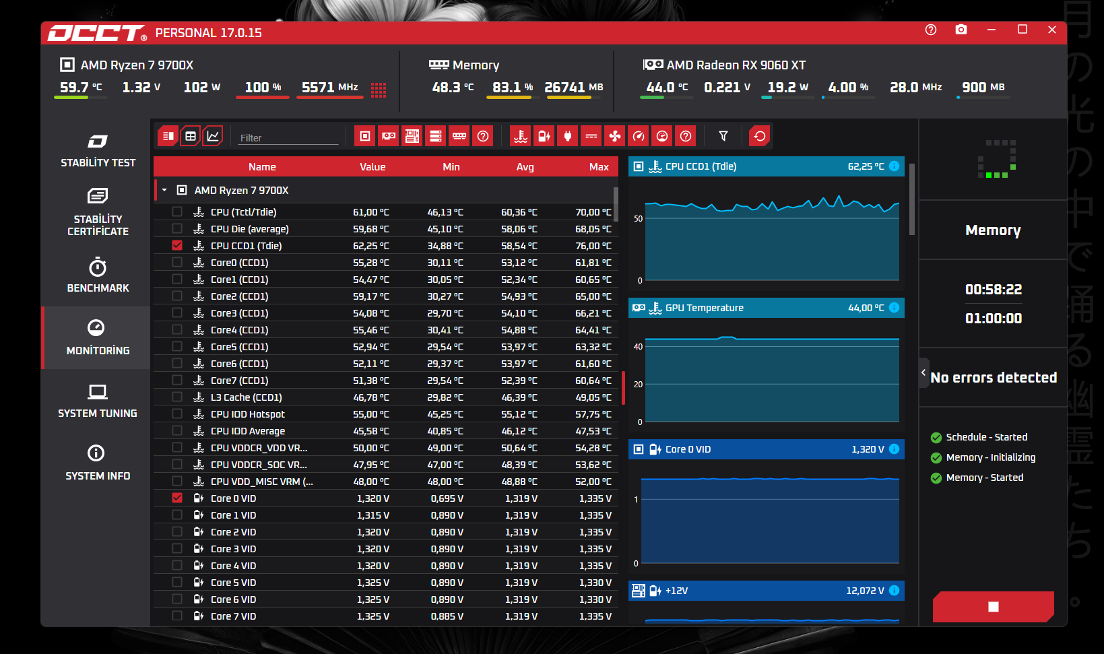Collapse the AMD Ryzen 7 9700X group
The width and height of the screenshot is (1104, 654).
pyautogui.click(x=164, y=191)
